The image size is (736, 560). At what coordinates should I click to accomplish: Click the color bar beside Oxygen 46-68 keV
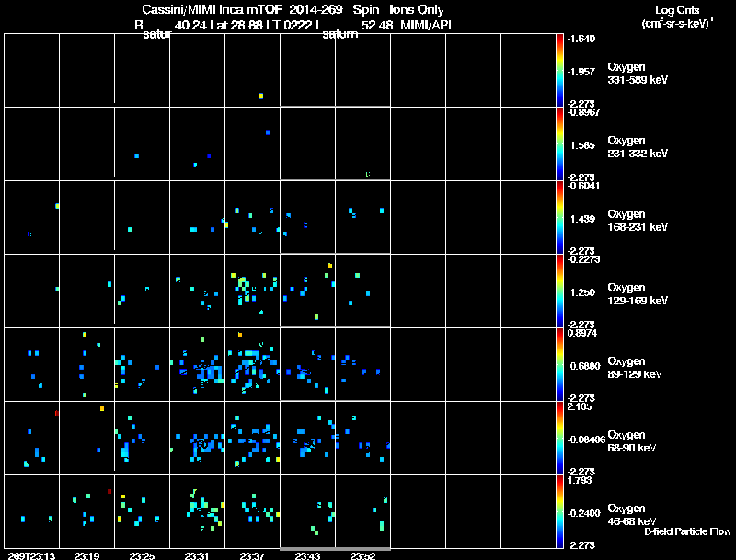click(x=559, y=512)
